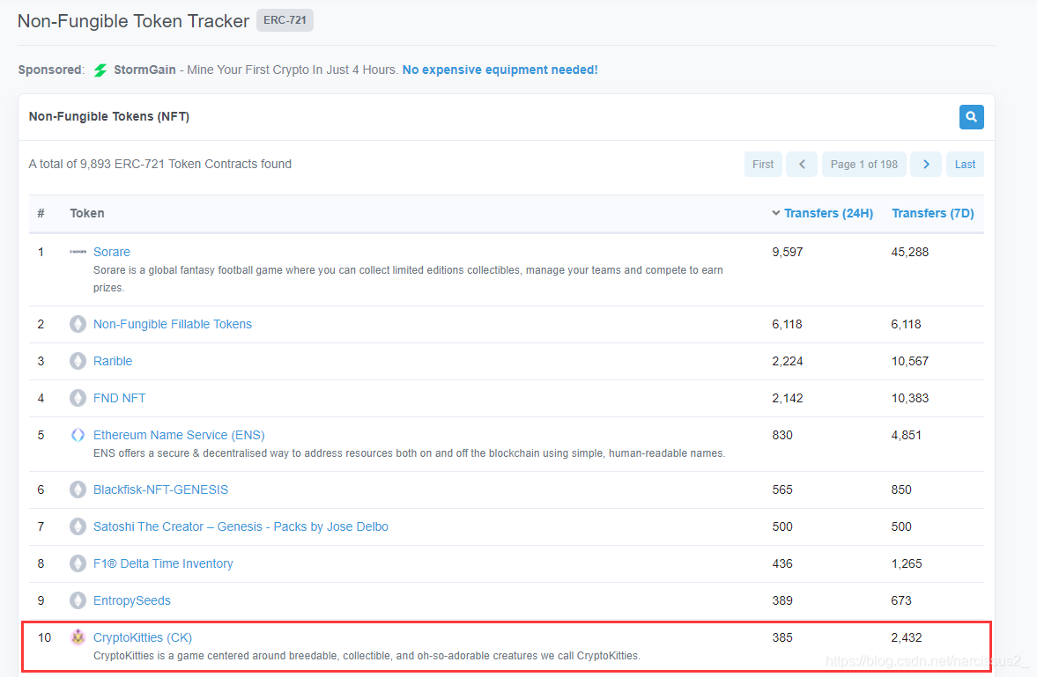Click ENS 7D transfers value 4,851

pos(906,435)
